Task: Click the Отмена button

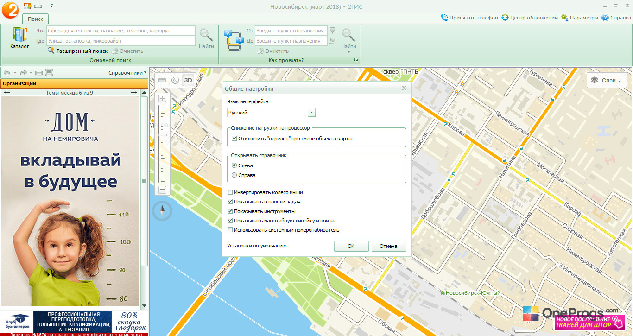Action: point(388,246)
